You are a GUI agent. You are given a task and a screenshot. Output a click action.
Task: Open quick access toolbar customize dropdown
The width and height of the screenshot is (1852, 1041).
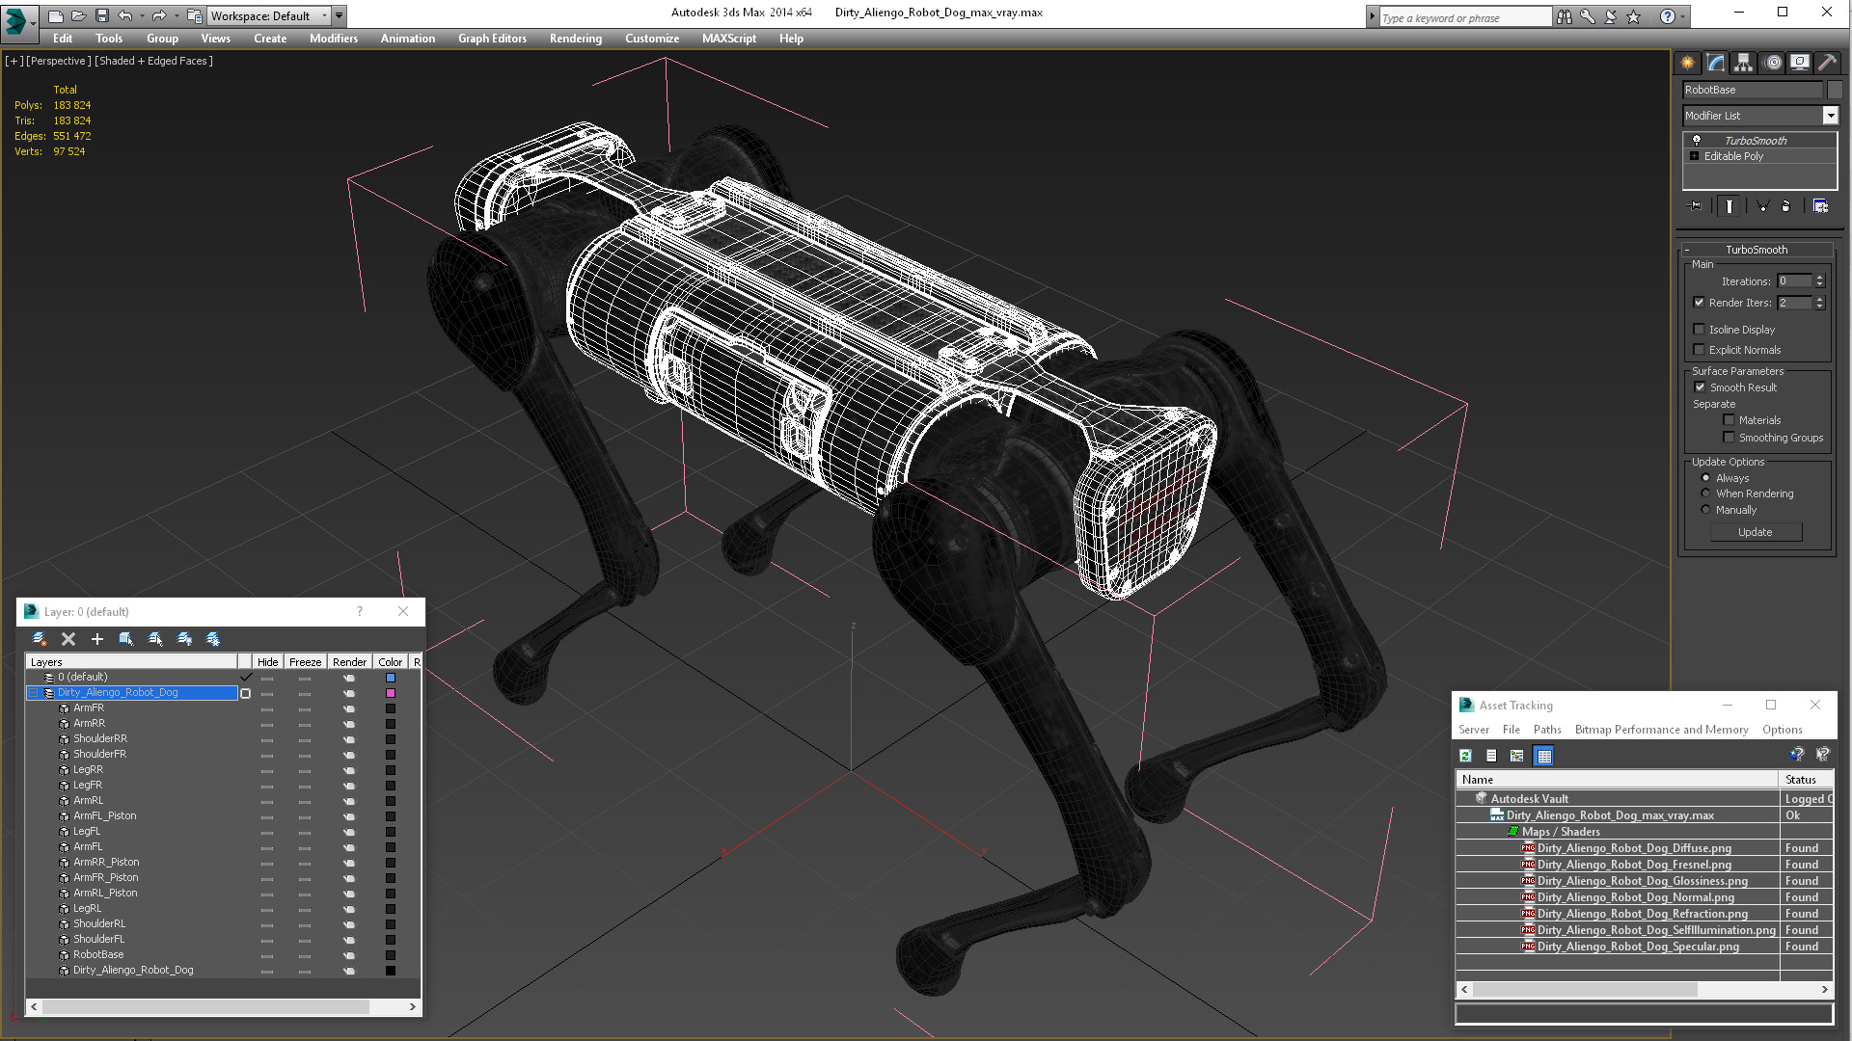coord(340,15)
